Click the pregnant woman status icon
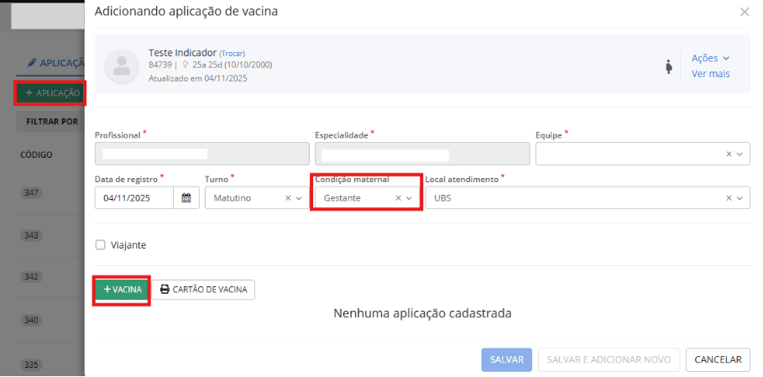This screenshot has width=763, height=377. click(669, 66)
